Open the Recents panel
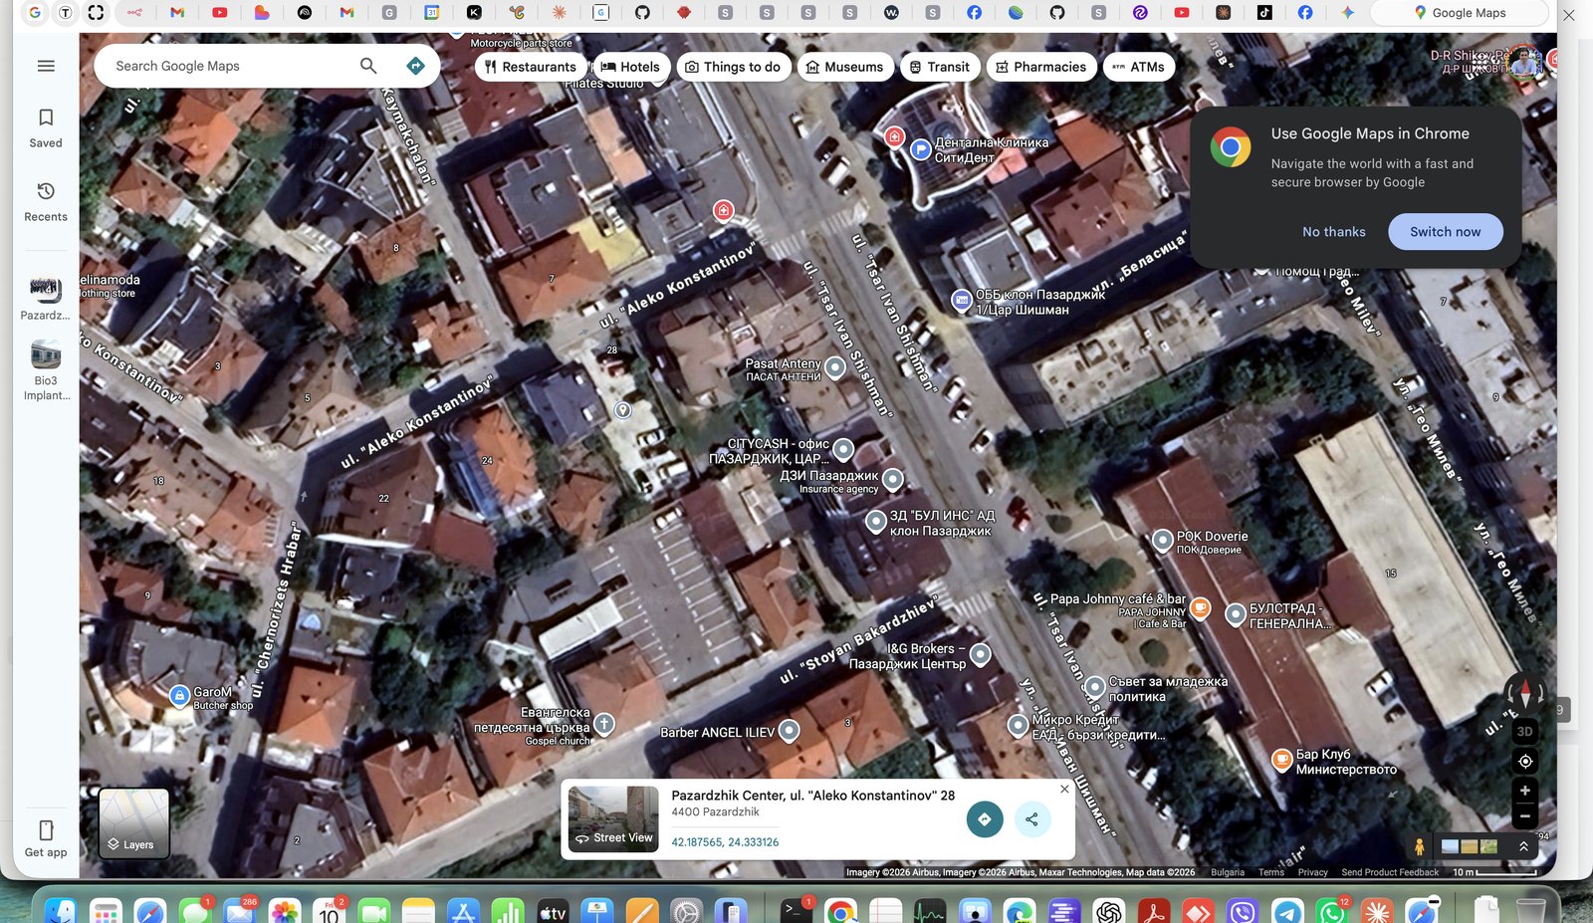Viewport: 1593px width, 923px height. [46, 201]
